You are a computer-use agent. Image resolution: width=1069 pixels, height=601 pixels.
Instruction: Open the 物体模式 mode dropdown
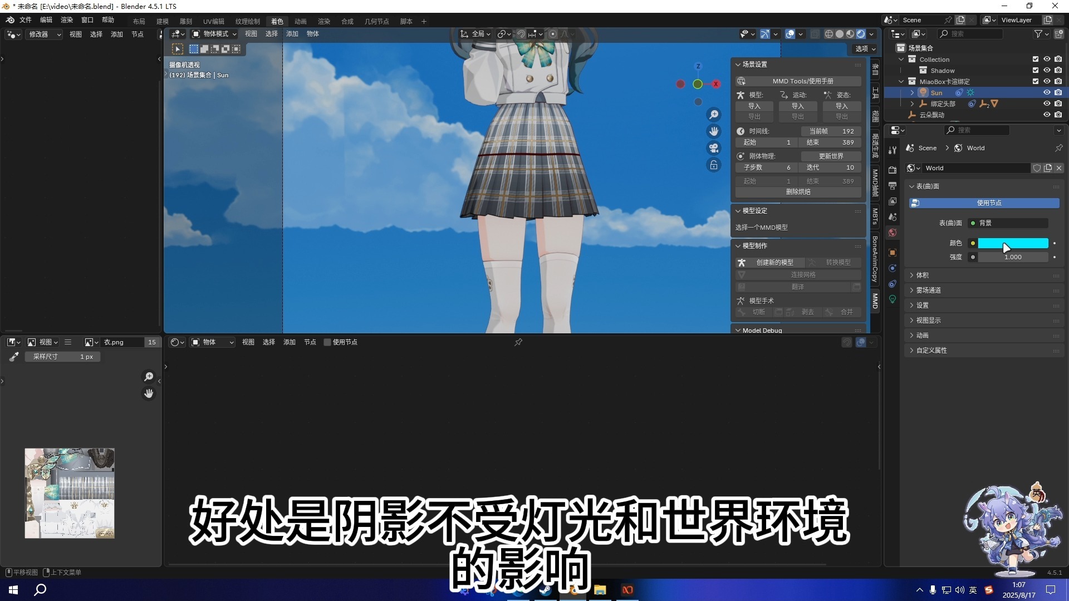coord(214,34)
